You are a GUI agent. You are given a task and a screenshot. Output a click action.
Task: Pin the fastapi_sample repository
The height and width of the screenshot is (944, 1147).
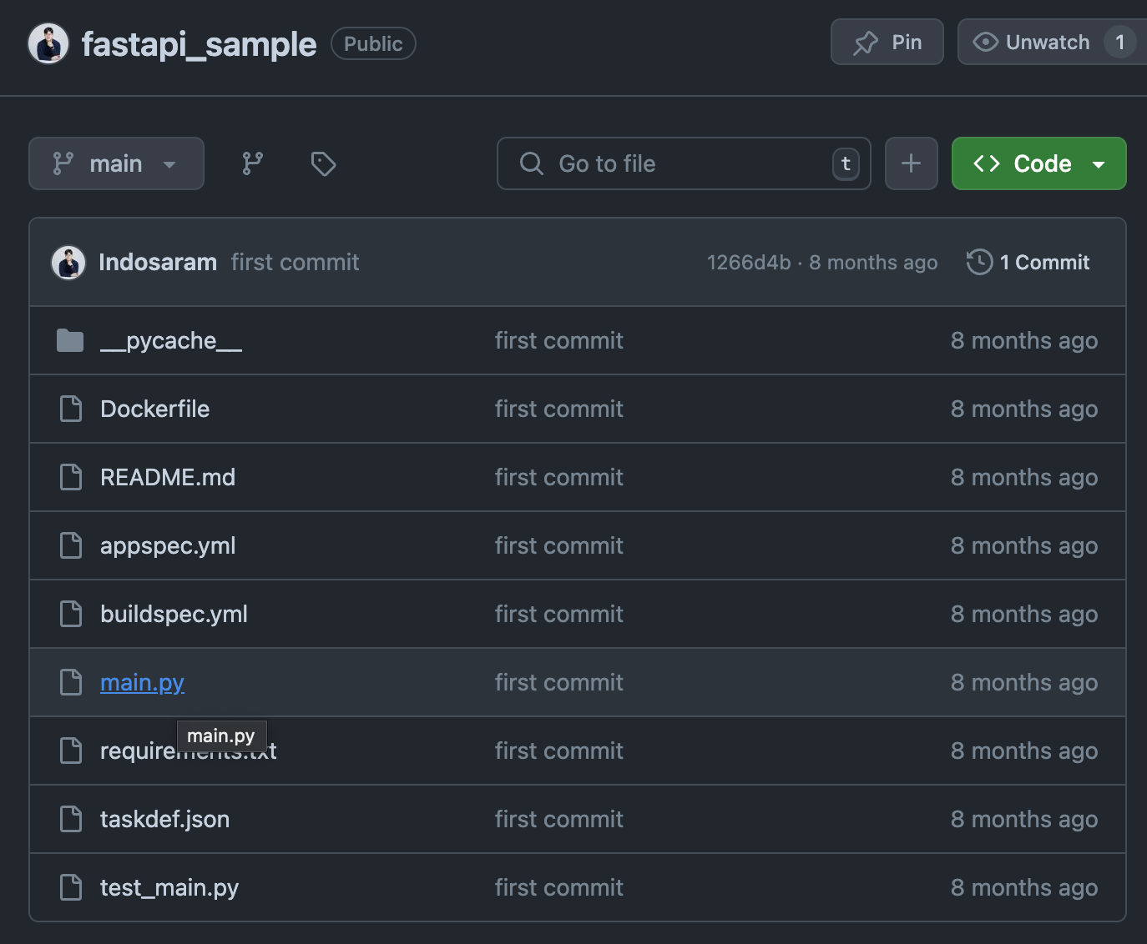coord(887,42)
